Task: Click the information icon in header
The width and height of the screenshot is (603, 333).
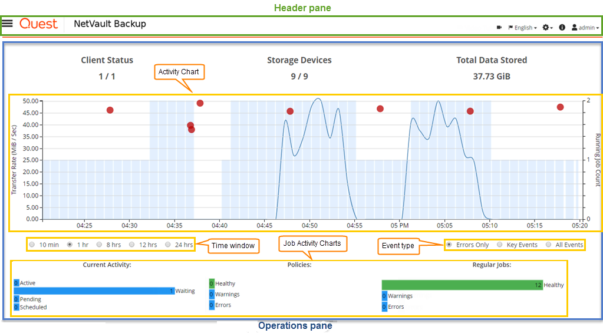Action: pos(562,27)
